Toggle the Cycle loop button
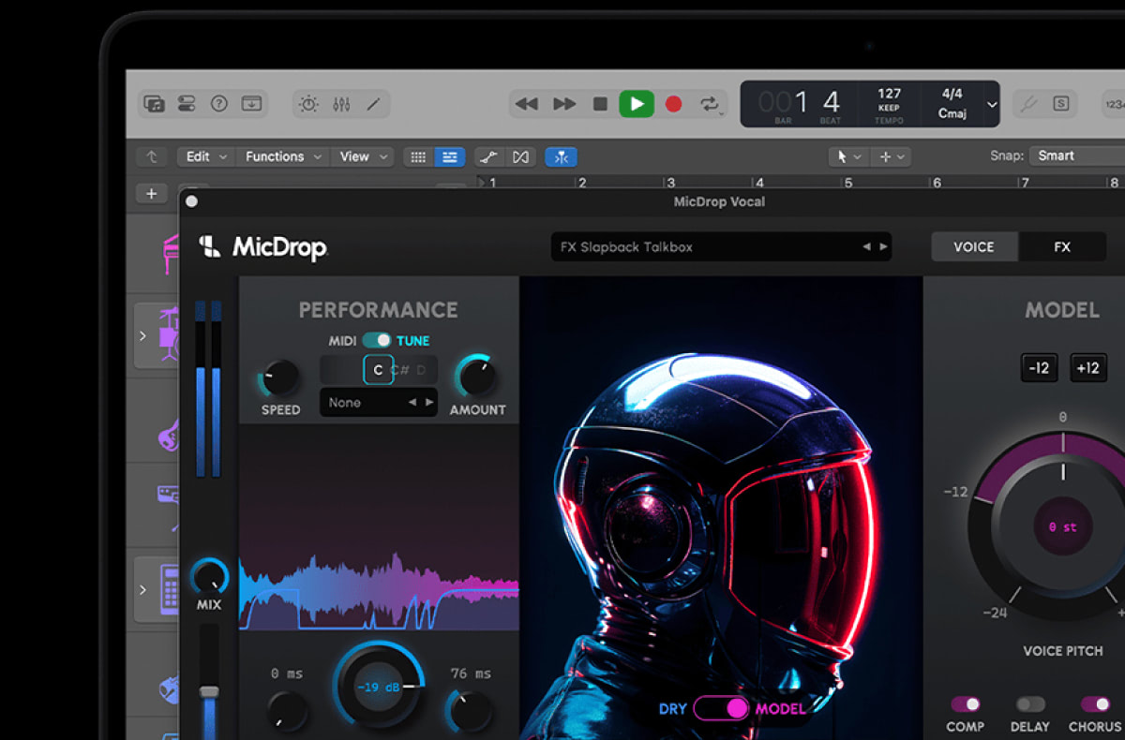 [x=710, y=104]
